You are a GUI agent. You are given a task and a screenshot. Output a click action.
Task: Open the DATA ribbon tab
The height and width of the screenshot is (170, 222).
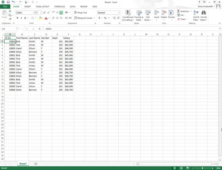coord(73,6)
